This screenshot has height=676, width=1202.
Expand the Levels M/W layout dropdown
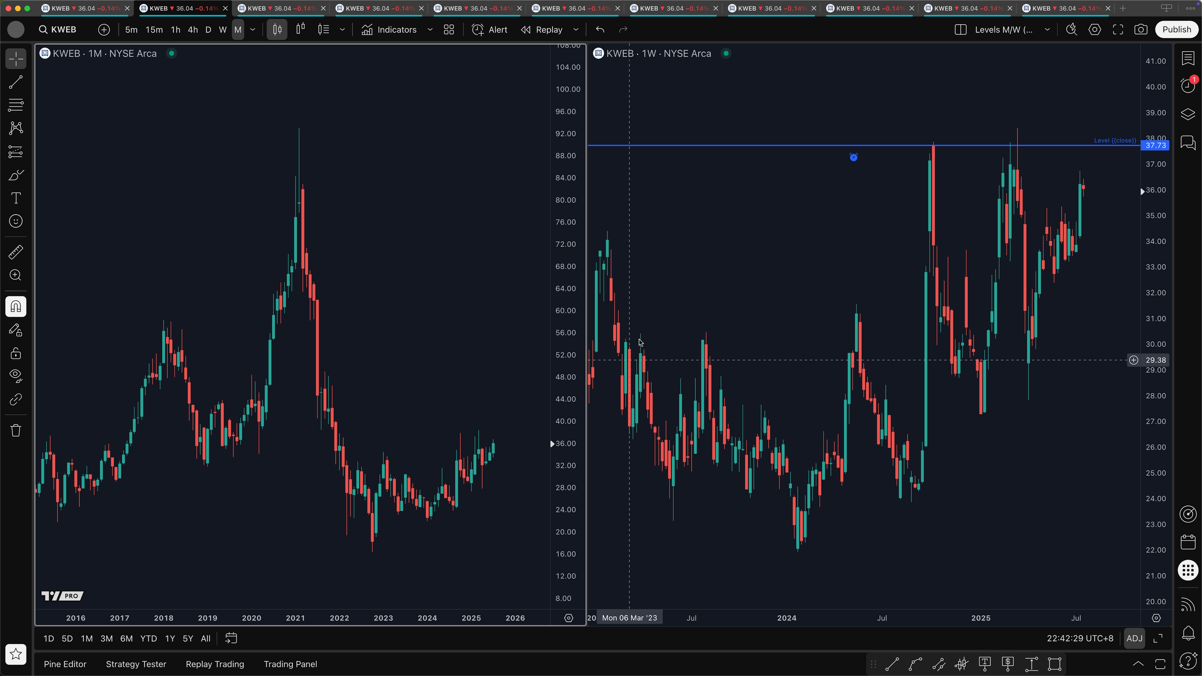click(x=1048, y=29)
